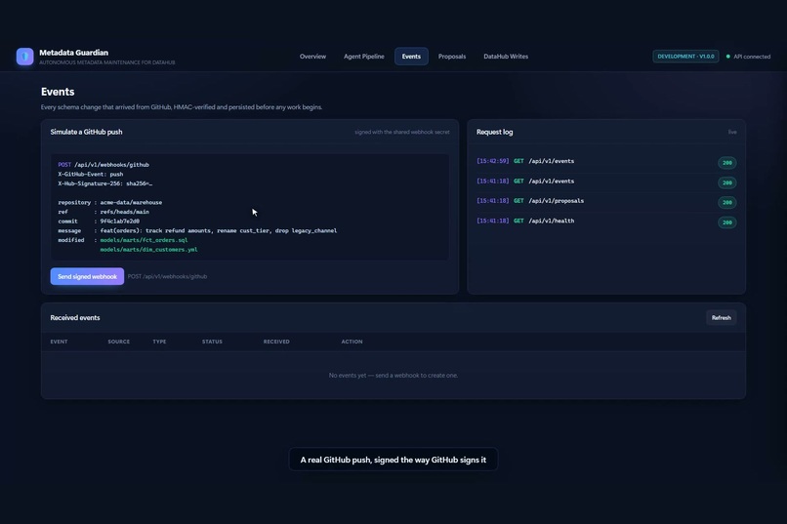Click the EVENT column header
787x524 pixels.
pyautogui.click(x=59, y=342)
